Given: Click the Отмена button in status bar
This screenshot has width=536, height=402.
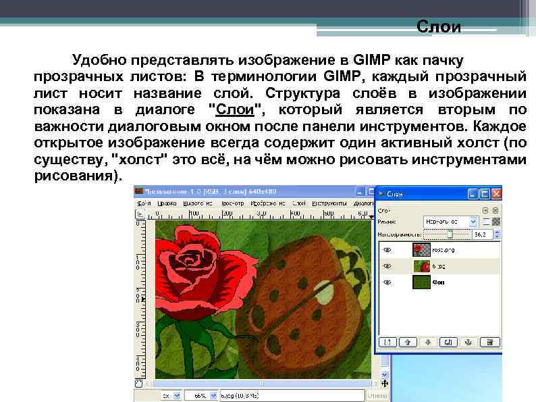Looking at the screenshot, I should 377,396.
